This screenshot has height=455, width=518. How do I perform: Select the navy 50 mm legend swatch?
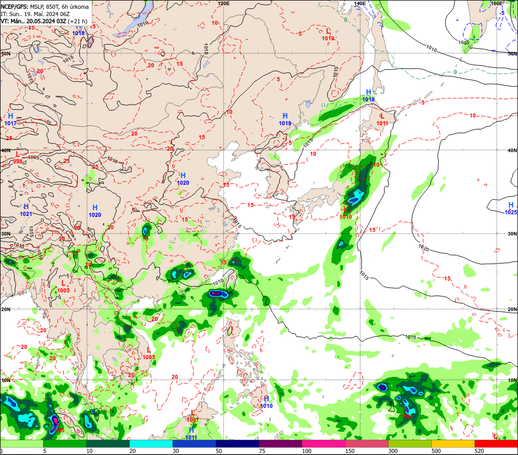point(237,444)
